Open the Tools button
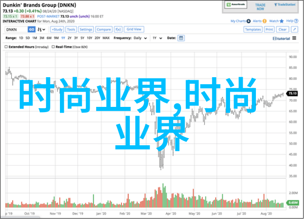The width and height of the screenshot is (304, 219). (x=71, y=29)
